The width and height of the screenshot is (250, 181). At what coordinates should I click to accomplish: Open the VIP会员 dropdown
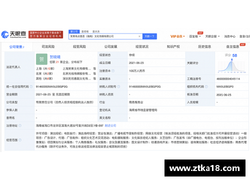click(177, 36)
